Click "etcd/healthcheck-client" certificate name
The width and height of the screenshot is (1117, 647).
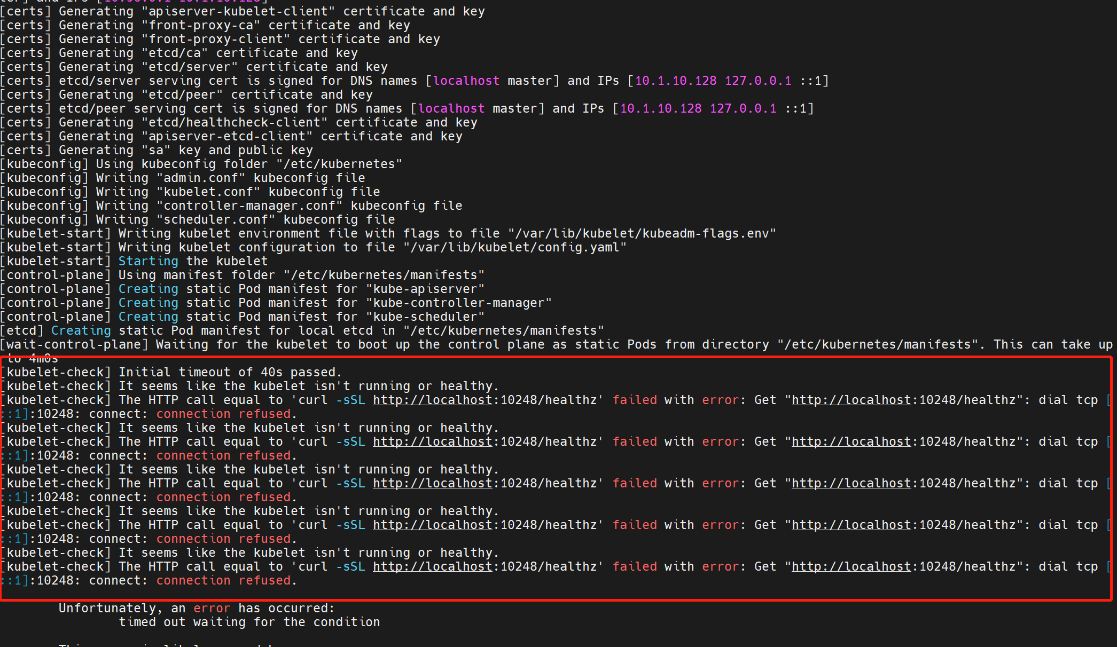(x=235, y=122)
